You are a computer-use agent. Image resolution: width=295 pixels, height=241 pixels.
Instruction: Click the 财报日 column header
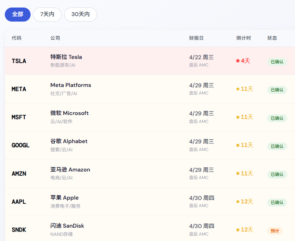(196, 38)
